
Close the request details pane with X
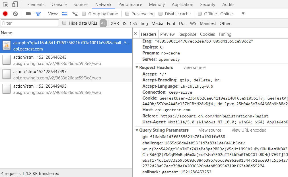click(x=135, y=33)
